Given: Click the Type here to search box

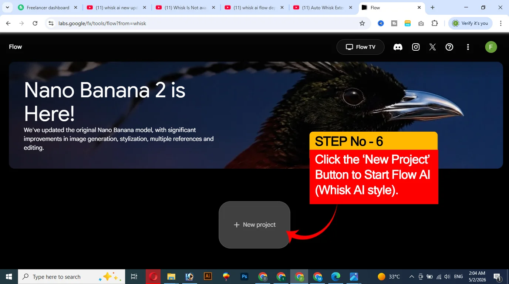Looking at the screenshot, I should coord(71,277).
